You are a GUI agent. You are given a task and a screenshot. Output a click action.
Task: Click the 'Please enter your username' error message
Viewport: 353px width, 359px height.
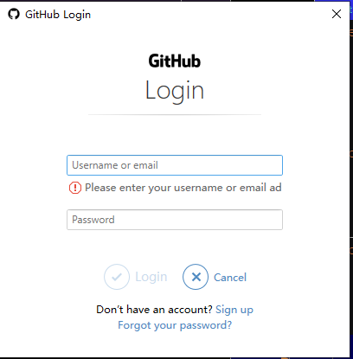[x=183, y=188]
